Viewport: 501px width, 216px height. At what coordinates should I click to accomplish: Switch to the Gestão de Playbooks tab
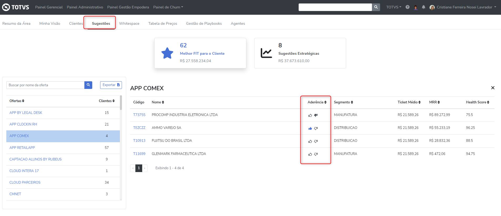(204, 23)
